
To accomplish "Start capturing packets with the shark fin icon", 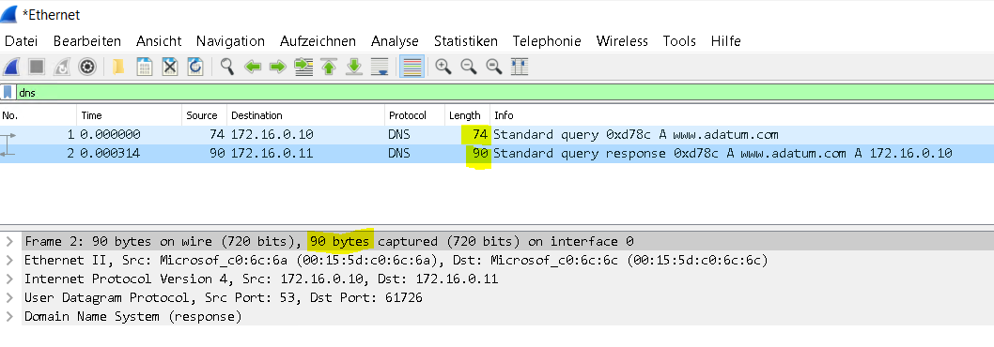I will click(11, 67).
